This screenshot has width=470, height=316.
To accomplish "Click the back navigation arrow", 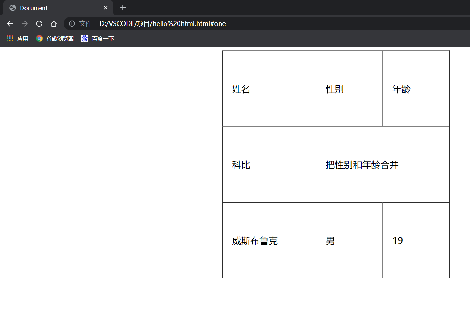I will 10,23.
